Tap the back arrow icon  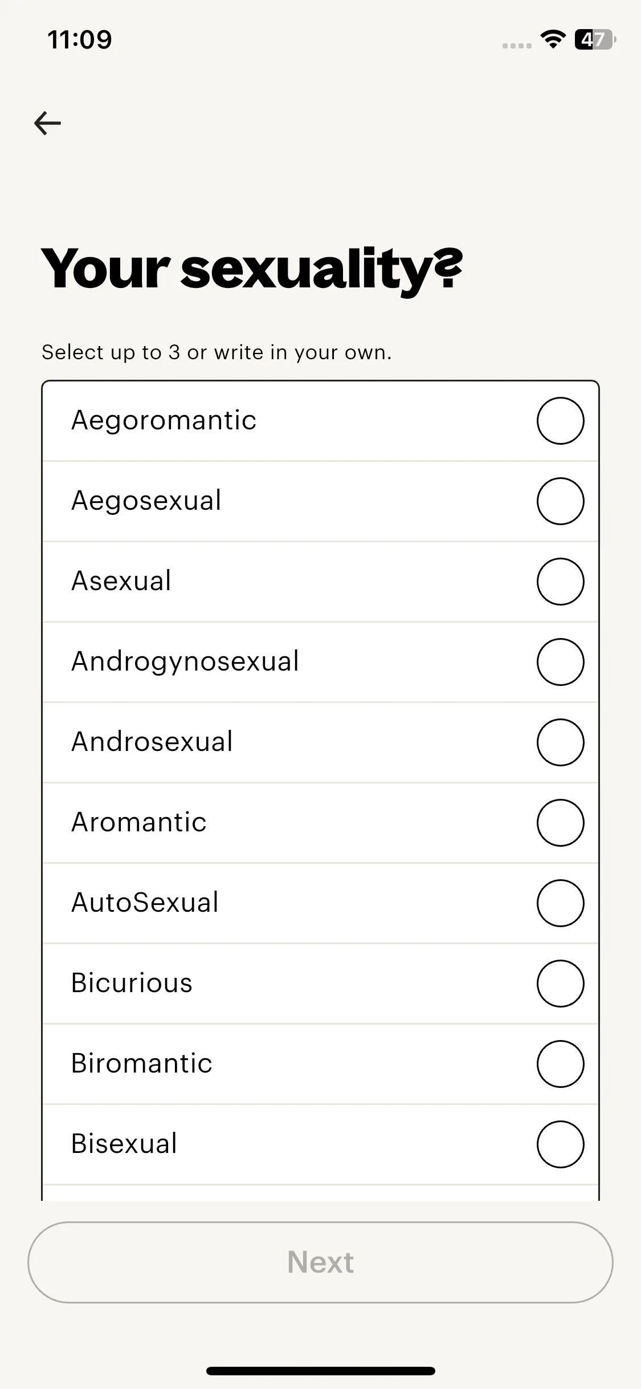tap(48, 123)
